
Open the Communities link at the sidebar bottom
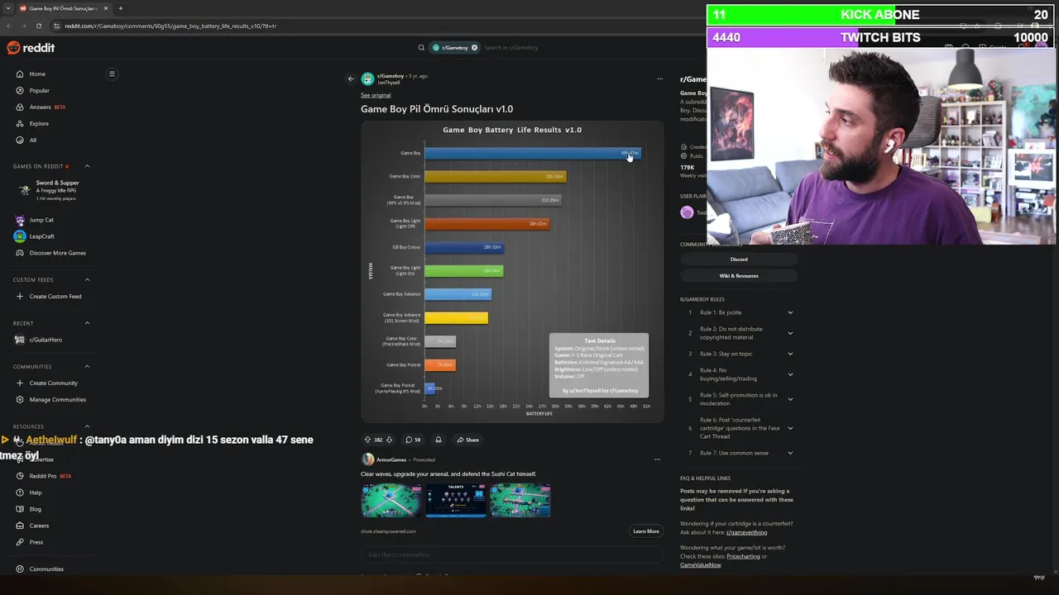46,569
